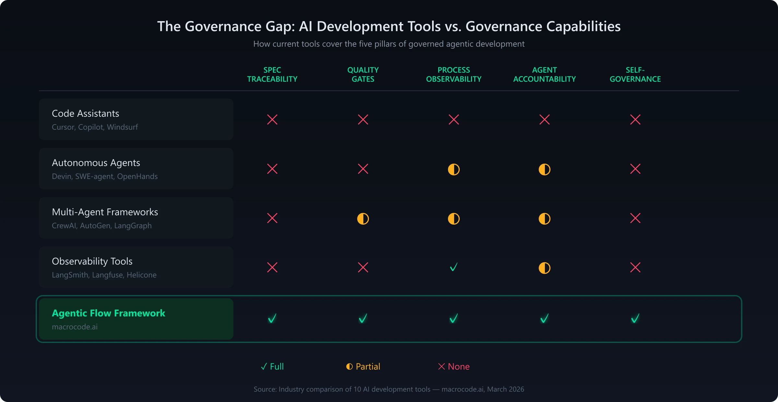Click the Self-Governance column header
This screenshot has height=402, width=778.
coord(635,75)
